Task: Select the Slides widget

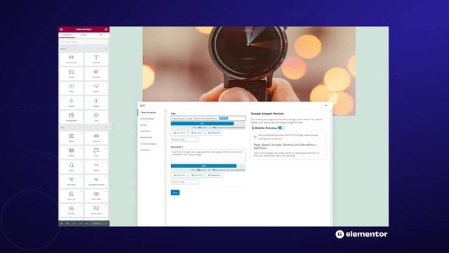Action: 96,167
